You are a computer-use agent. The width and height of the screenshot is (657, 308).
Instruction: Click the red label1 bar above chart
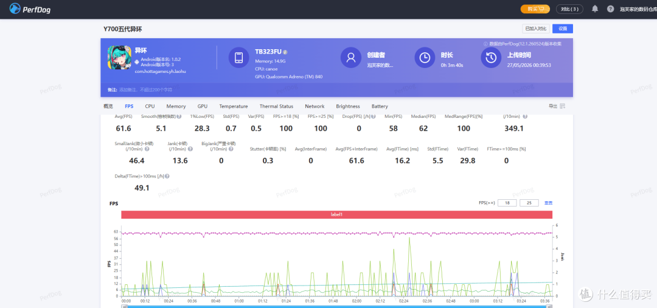(337, 214)
